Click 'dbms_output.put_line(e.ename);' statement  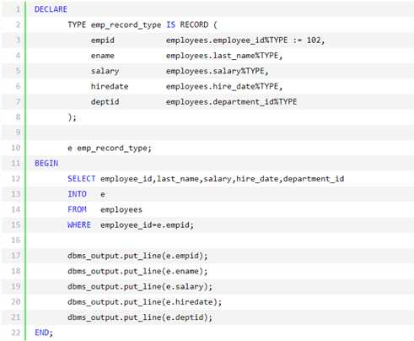click(x=137, y=271)
